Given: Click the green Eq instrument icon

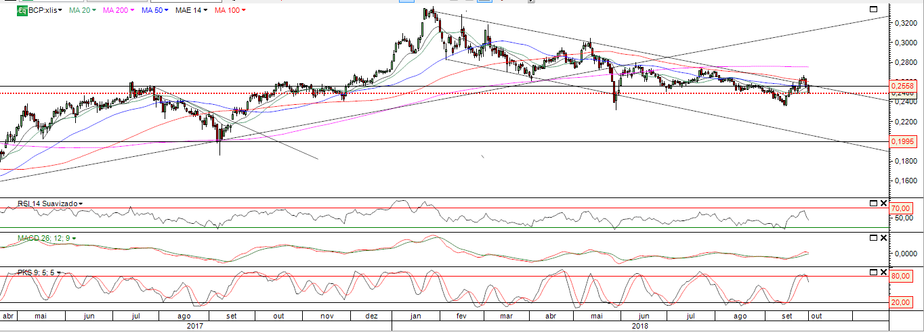Looking at the screenshot, I should tap(22, 11).
